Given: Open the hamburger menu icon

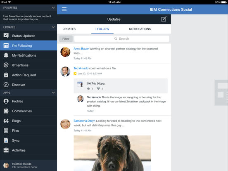Looking at the screenshot, I should tap(64, 9).
